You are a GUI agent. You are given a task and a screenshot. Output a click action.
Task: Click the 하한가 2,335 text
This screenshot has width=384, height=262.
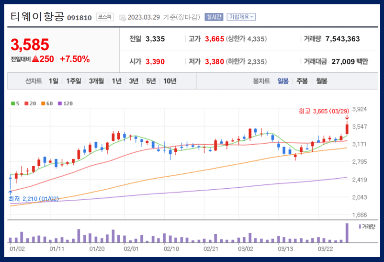click(x=246, y=61)
